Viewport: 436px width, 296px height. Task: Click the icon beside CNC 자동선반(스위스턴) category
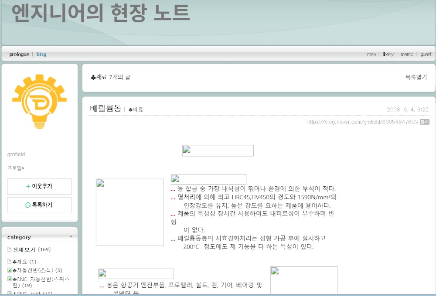click(10, 279)
